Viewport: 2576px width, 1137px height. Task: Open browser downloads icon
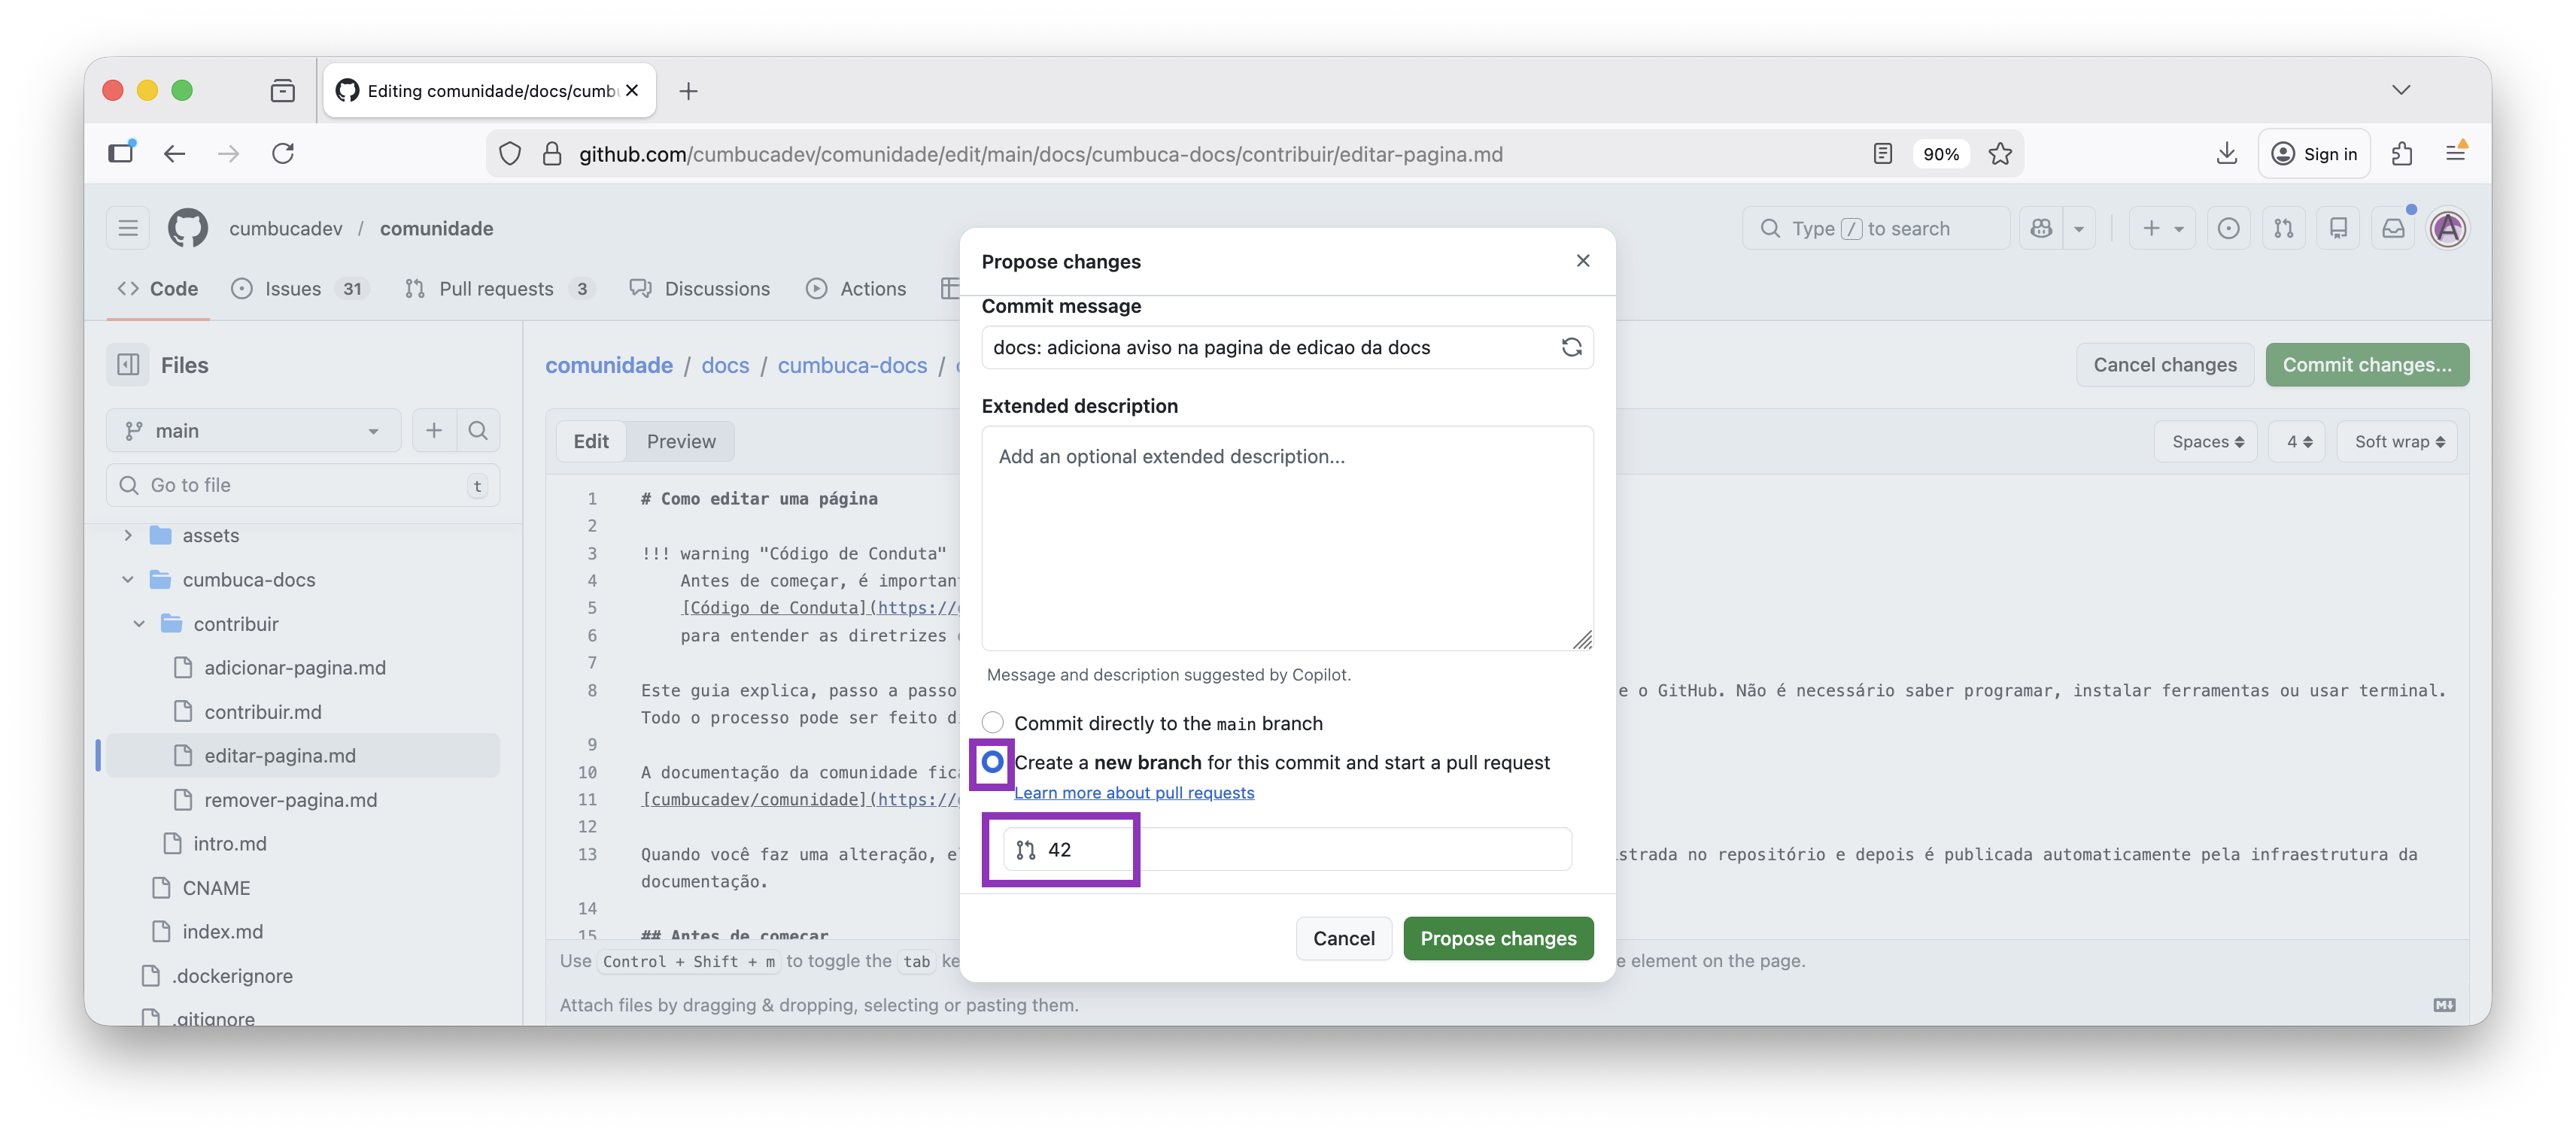pyautogui.click(x=2226, y=154)
